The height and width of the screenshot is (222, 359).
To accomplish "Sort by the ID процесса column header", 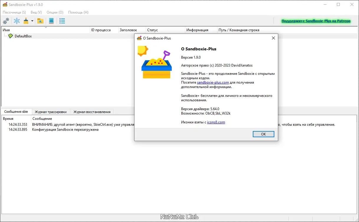I will (x=104, y=30).
